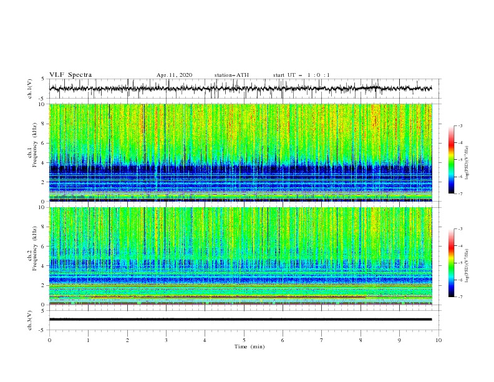This screenshot has width=494, height=382.
Task: Click time axis tick label "8"
Action: [361, 340]
